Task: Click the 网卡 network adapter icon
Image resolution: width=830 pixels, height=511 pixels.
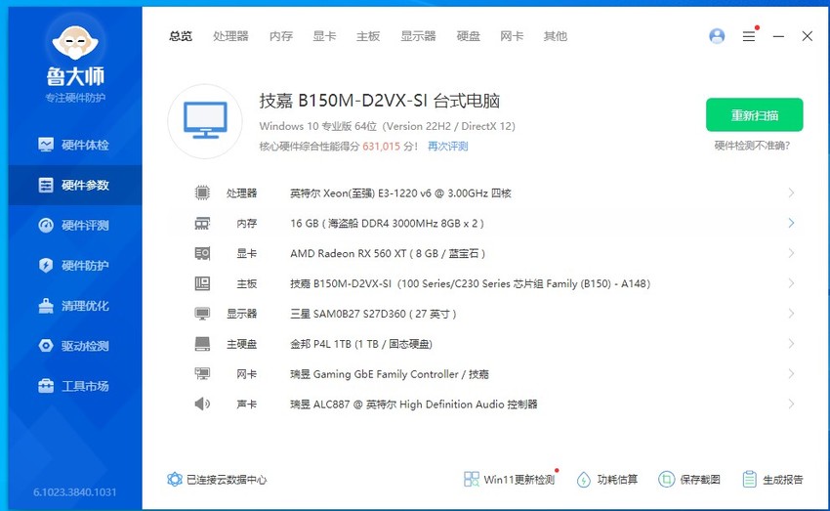Action: tap(202, 374)
